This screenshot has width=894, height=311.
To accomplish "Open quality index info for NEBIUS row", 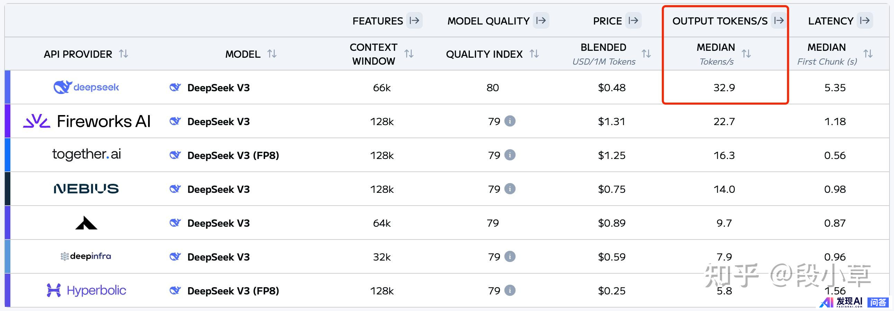I will click(x=510, y=189).
